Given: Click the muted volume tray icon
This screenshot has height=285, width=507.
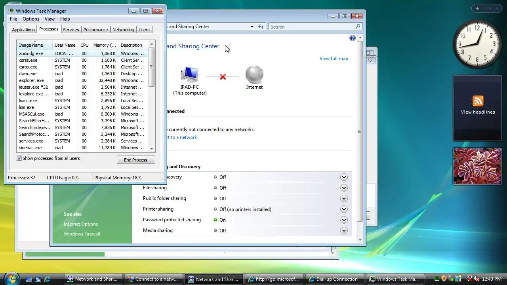Looking at the screenshot, I should click(477, 279).
